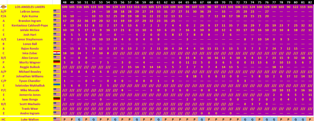Select Josh Hart's 17 in game 64
This screenshot has height=121, width=314.
pos(180,35)
